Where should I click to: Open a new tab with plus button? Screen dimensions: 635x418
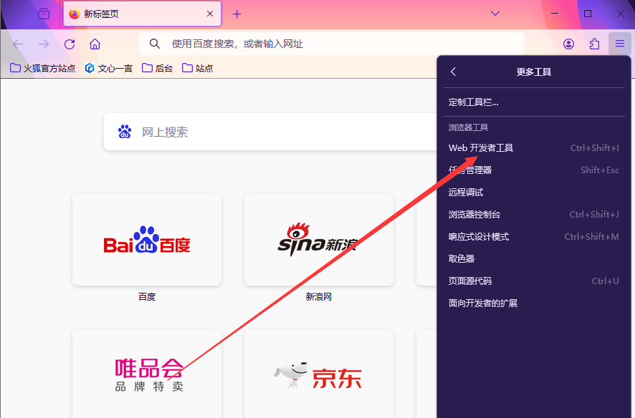coord(237,14)
